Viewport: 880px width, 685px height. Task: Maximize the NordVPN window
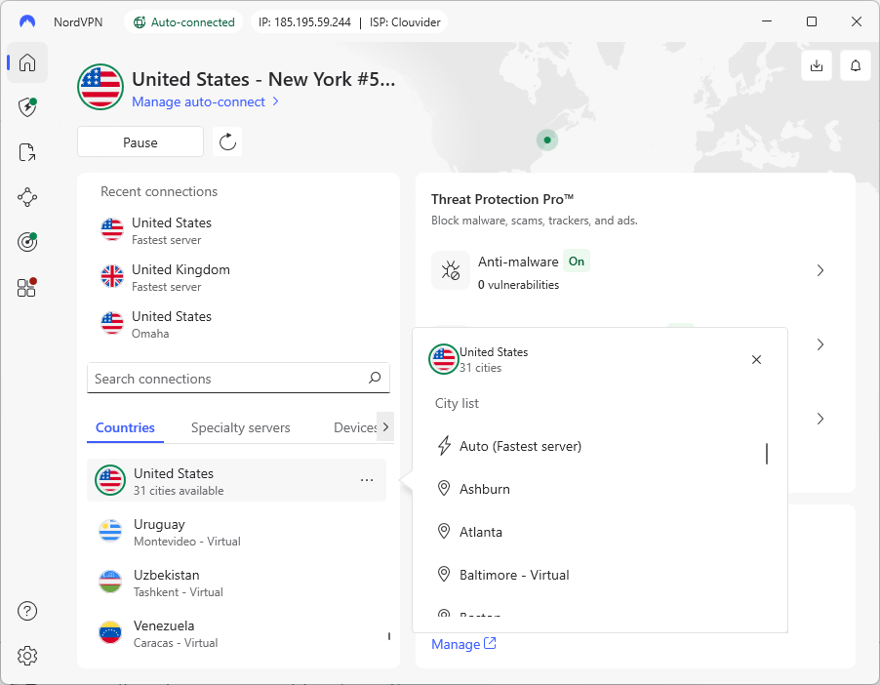[811, 21]
